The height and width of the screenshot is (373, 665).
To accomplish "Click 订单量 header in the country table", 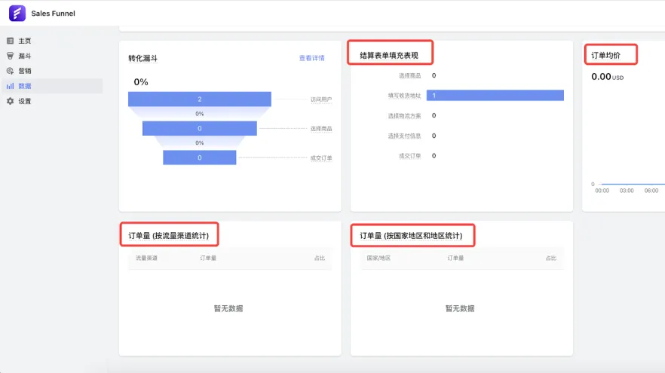I will pyautogui.click(x=455, y=258).
